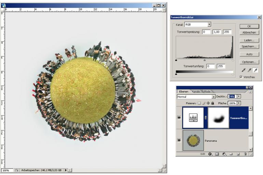
Task: Toggle the Vorschau preview checkbox
Action: coord(241,77)
